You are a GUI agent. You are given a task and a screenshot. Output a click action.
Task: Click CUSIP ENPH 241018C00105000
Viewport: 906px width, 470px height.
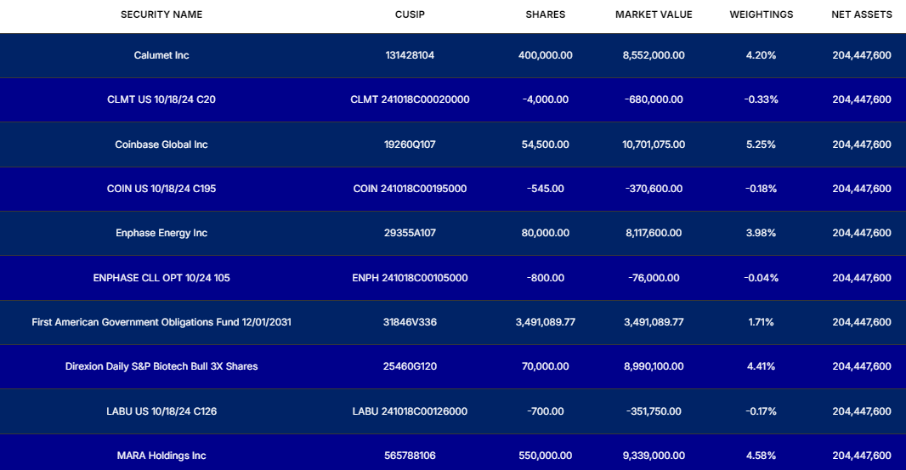[x=410, y=278]
